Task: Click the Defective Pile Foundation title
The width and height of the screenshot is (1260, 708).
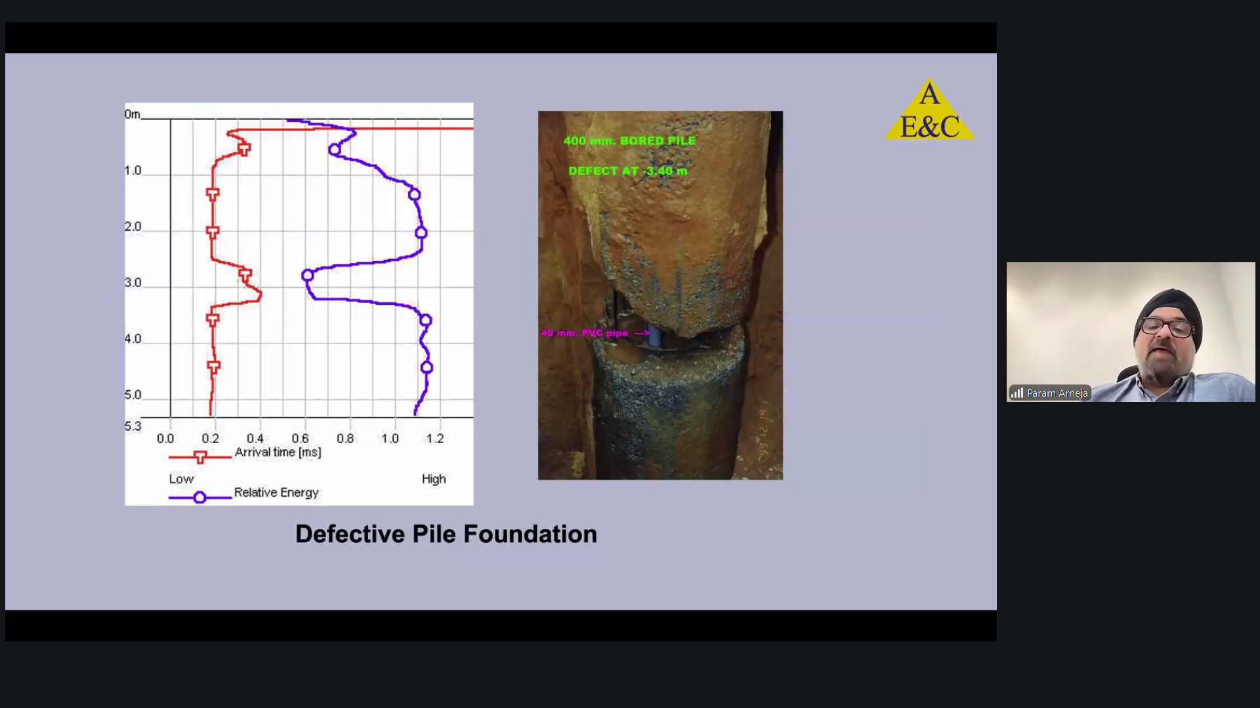Action: (x=446, y=534)
